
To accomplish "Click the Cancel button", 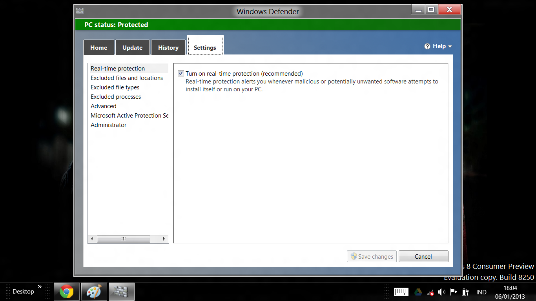I will [x=423, y=256].
